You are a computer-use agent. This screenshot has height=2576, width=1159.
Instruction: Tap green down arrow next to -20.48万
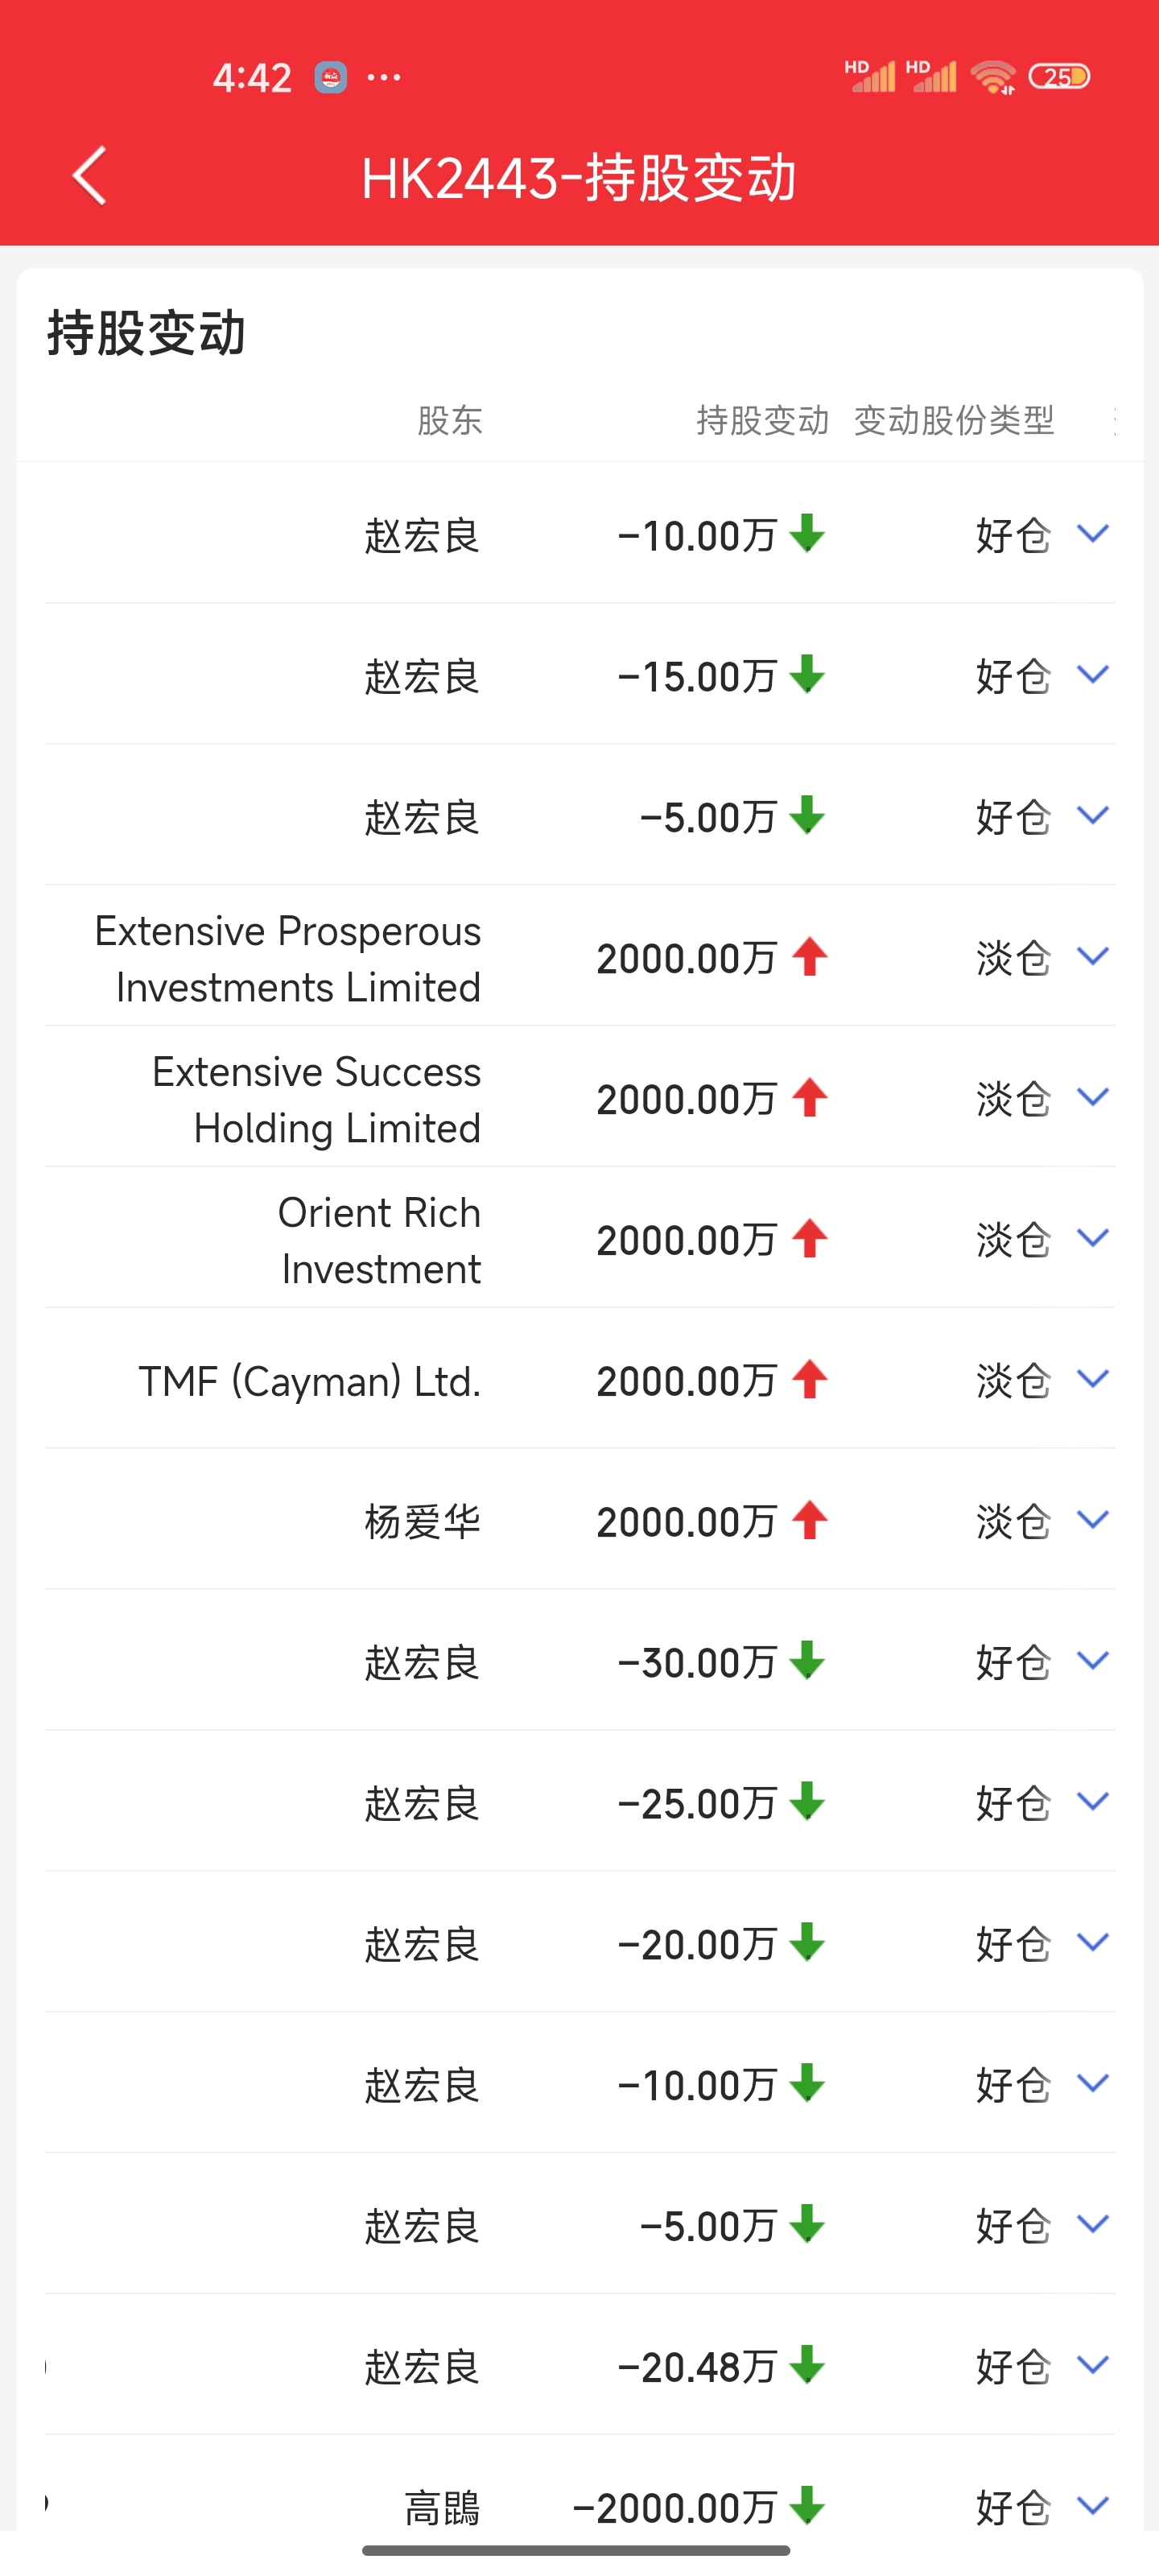[806, 2366]
